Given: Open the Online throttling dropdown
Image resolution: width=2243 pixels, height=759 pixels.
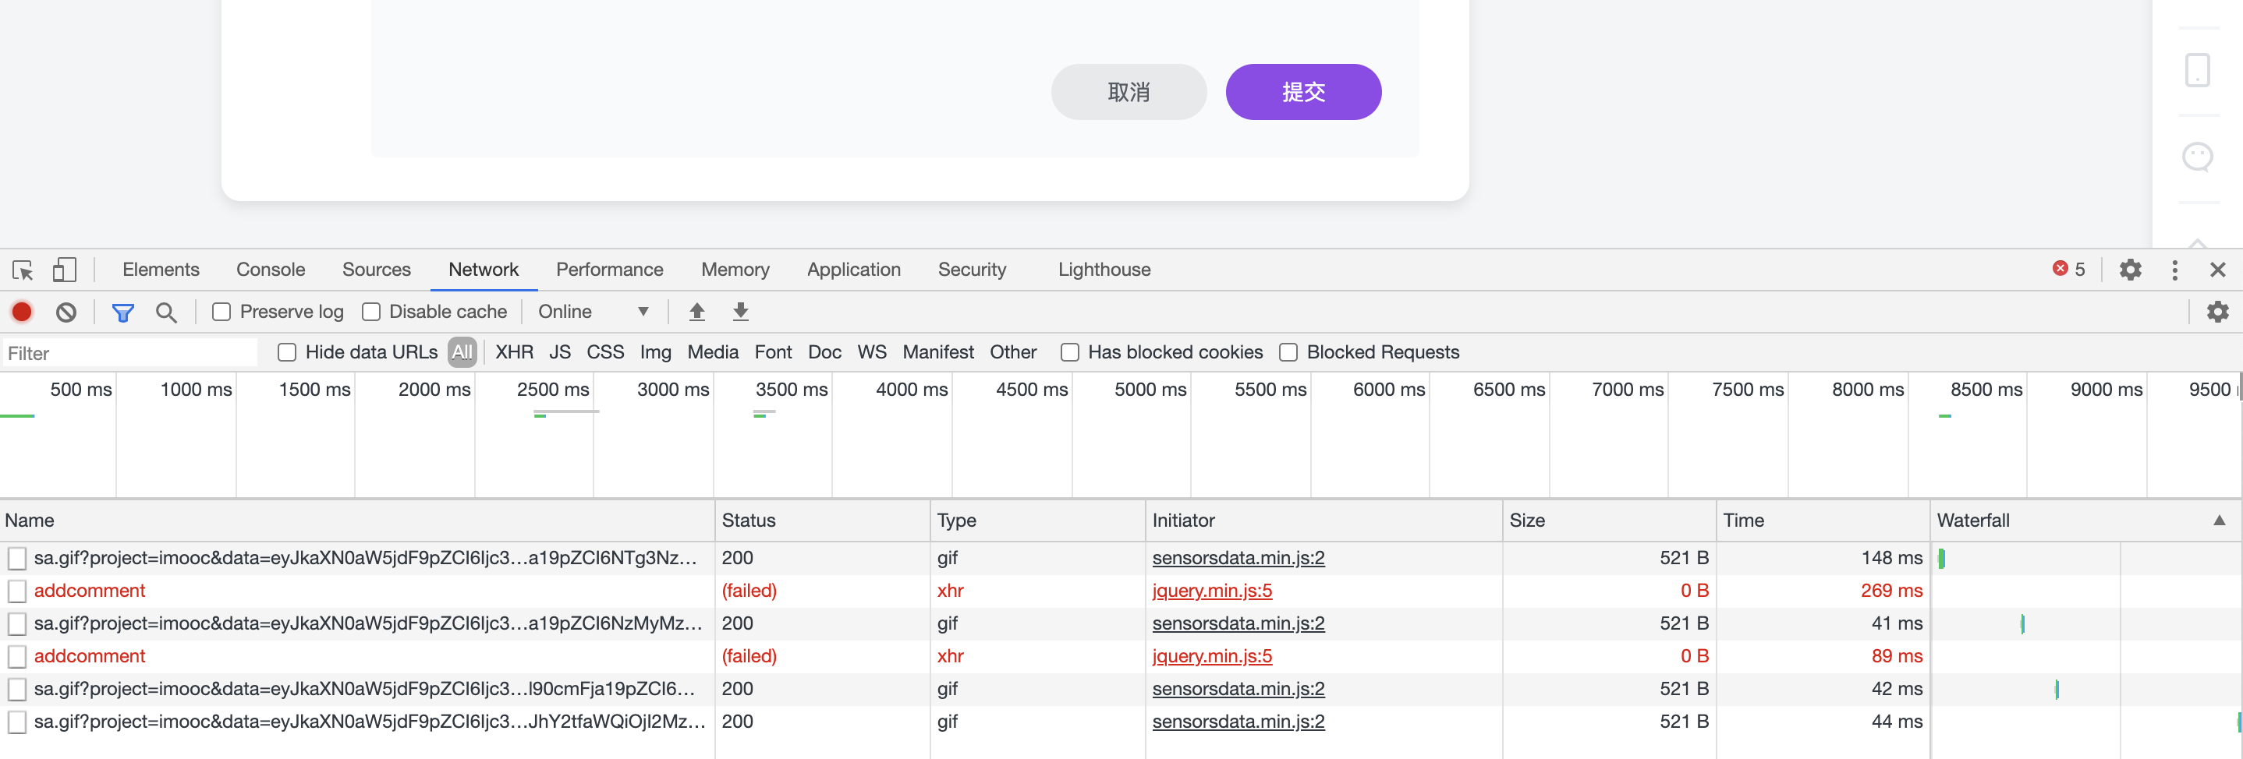Looking at the screenshot, I should (593, 312).
